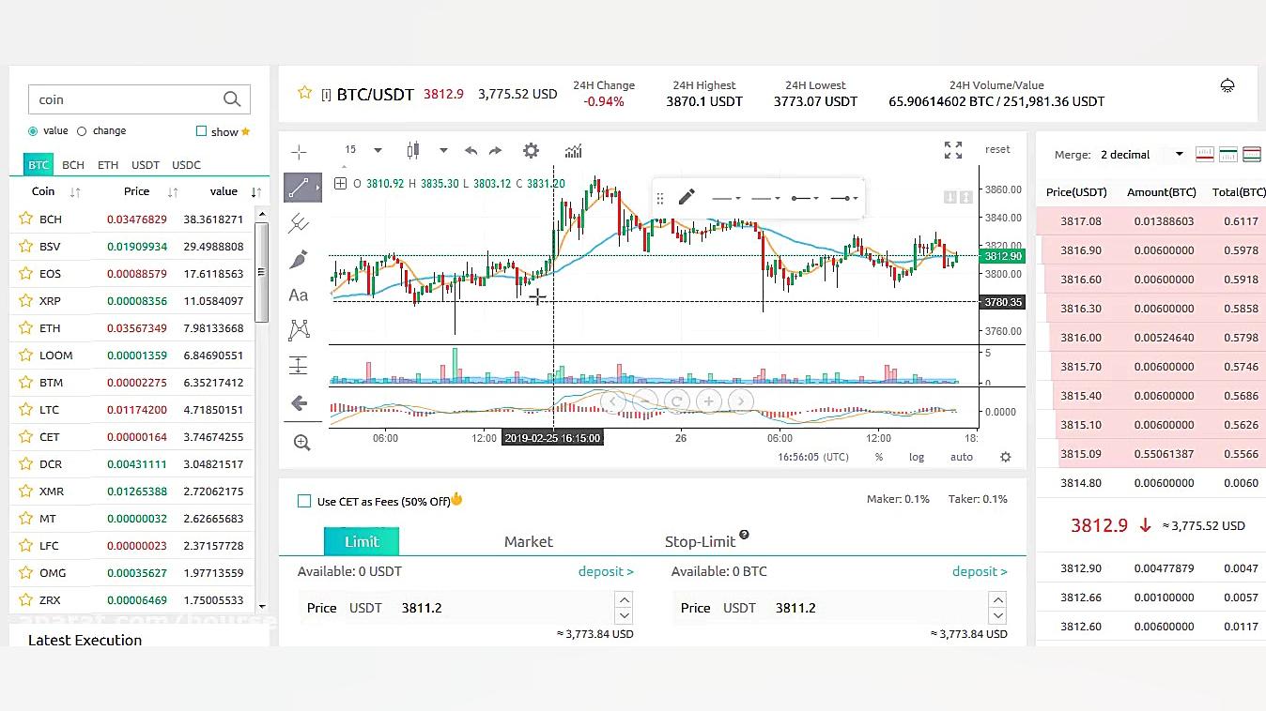Screen dimensions: 1266x711
Task: Click the chart zoom-in plus control
Action: pyautogui.click(x=708, y=401)
